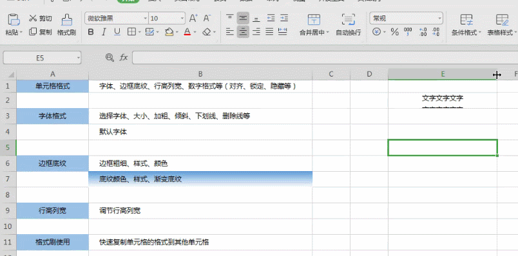Toggle underline formatting
Image resolution: width=518 pixels, height=256 pixels.
(117, 32)
